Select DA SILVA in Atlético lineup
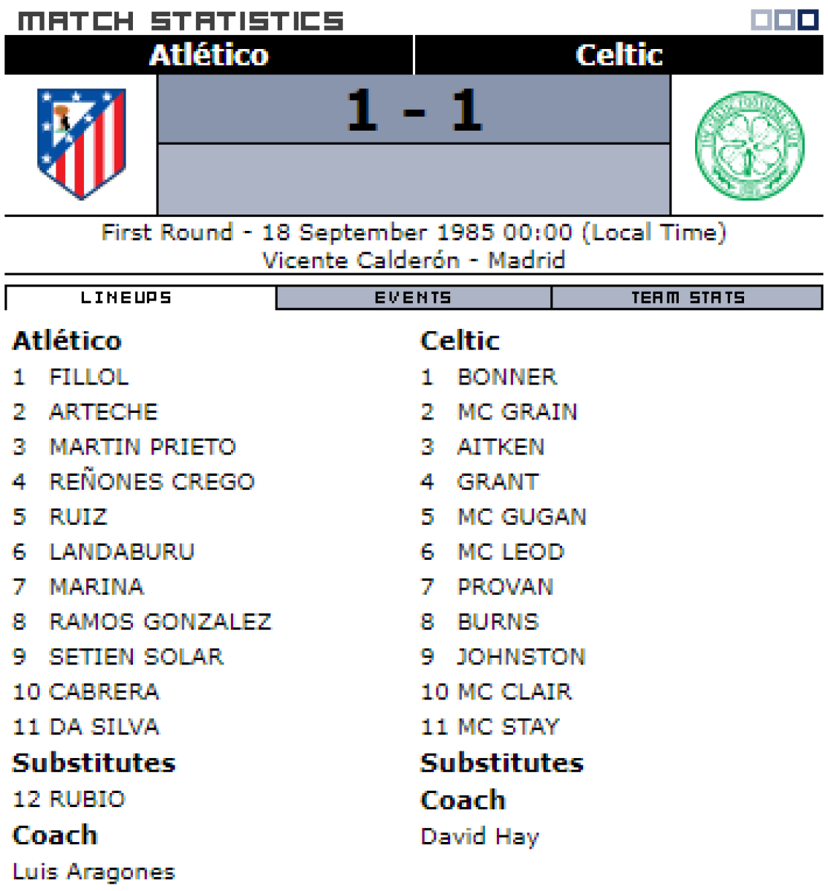The height and width of the screenshot is (891, 828). (104, 727)
